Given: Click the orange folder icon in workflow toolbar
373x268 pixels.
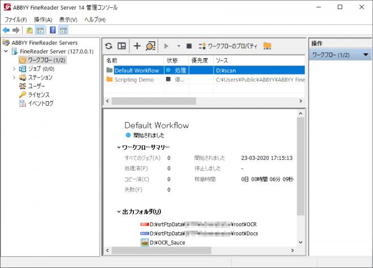Looking at the screenshot, I should 267,46.
